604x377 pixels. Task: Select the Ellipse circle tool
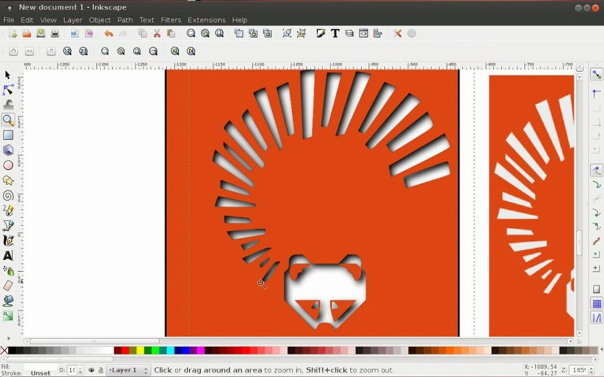click(8, 165)
